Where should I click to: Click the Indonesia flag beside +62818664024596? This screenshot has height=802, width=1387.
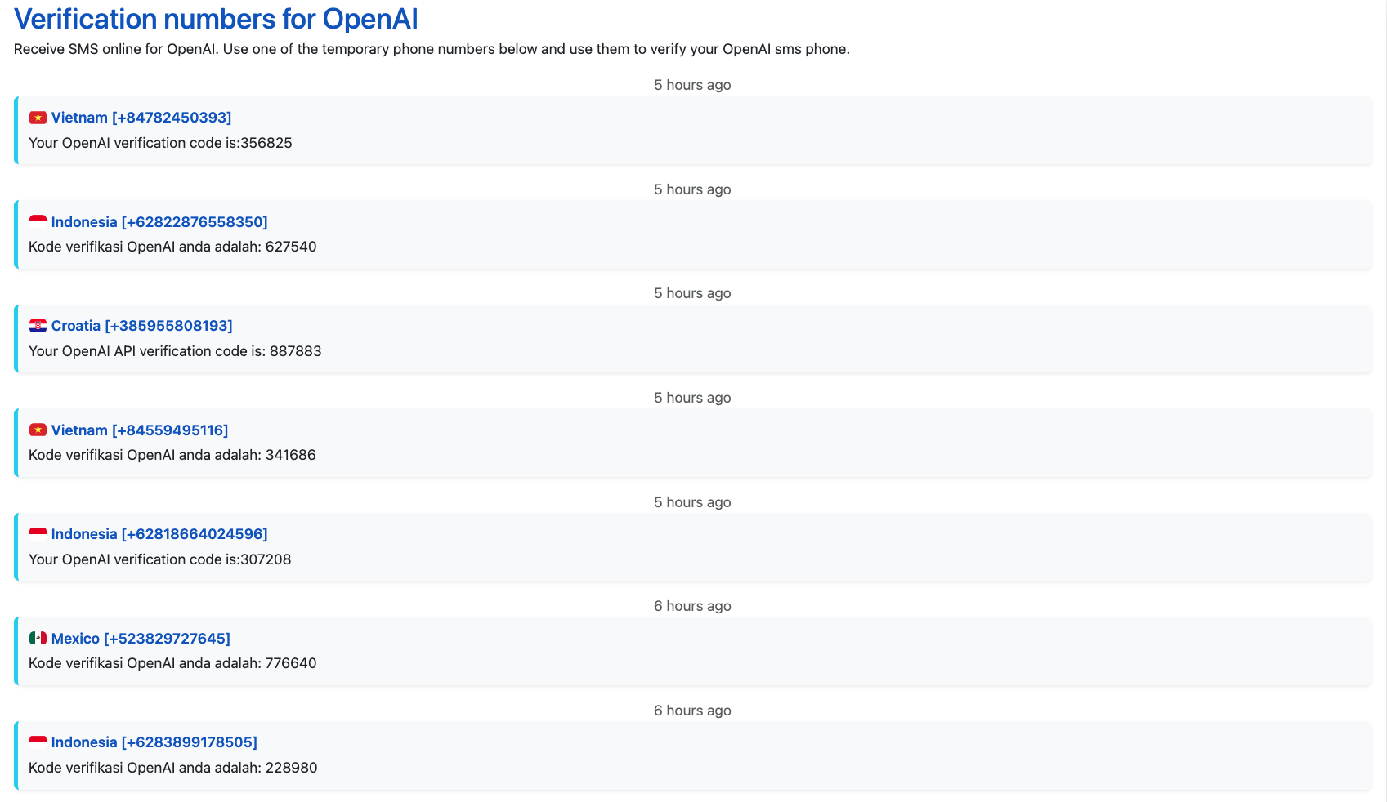[x=38, y=534]
